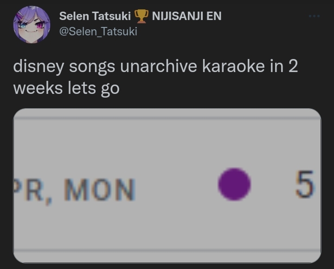Click the word 'in' in the tweet text
The image size is (334, 269).
pos(277,66)
